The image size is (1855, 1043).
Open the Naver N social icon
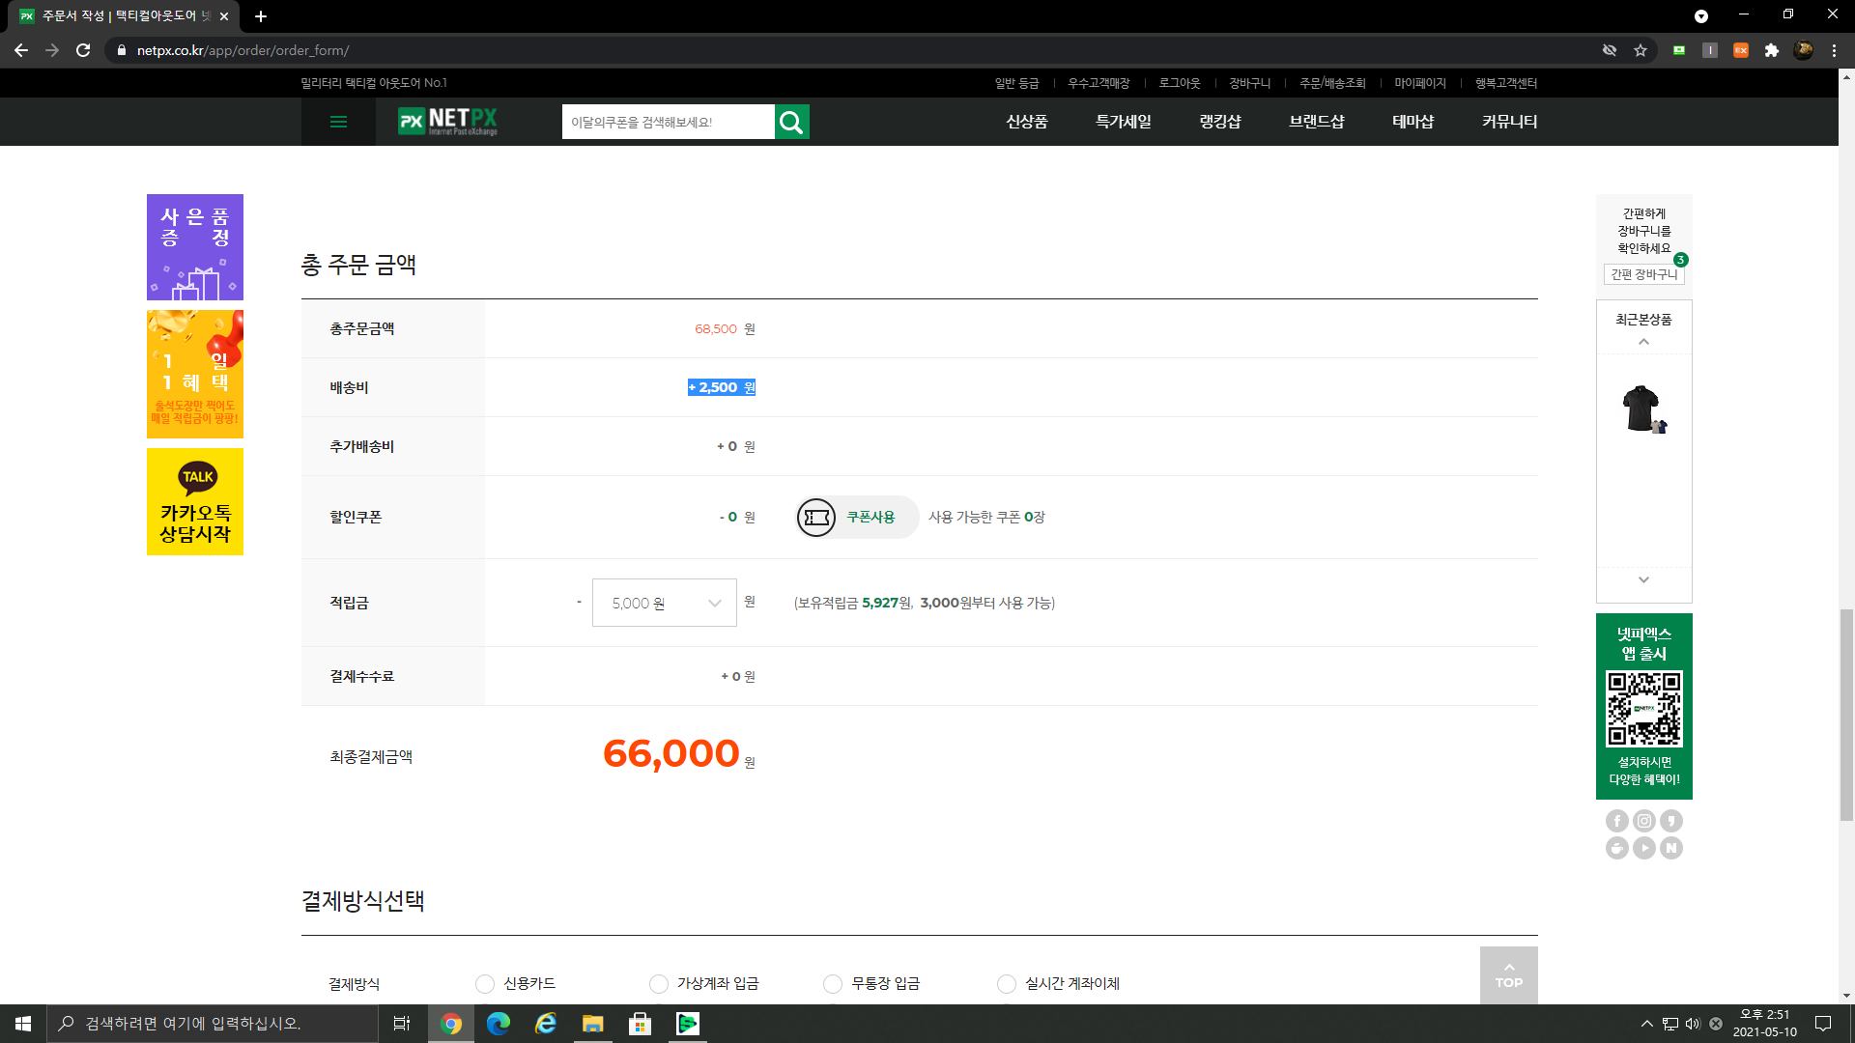click(x=1671, y=848)
